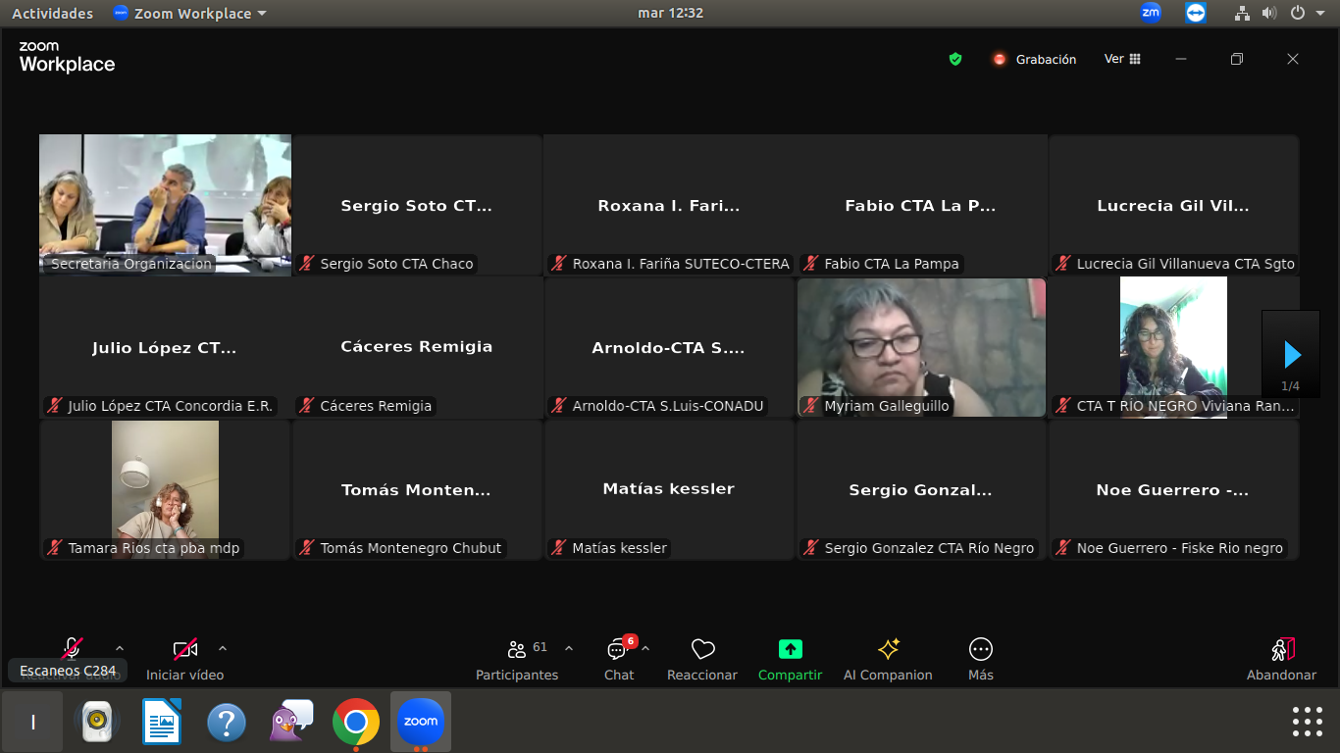Unmute the microphone
The width and height of the screenshot is (1340, 753).
[72, 648]
